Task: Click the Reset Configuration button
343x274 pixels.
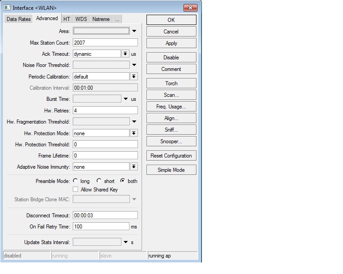Action: (171, 156)
